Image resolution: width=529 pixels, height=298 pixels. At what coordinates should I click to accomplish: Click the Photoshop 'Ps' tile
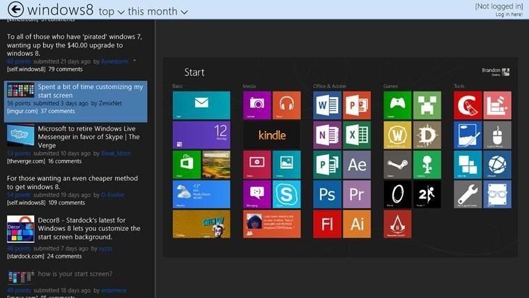[x=327, y=194]
